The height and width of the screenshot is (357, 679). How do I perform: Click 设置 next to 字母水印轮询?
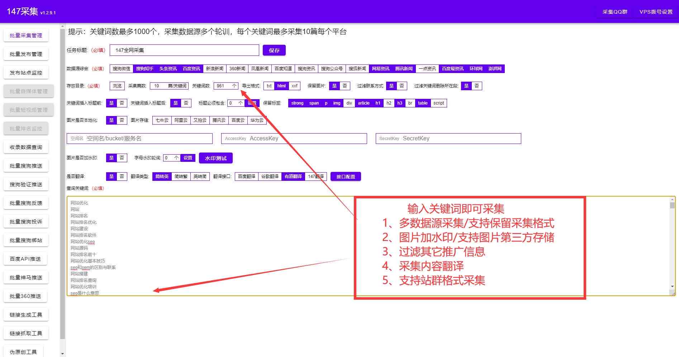[188, 158]
